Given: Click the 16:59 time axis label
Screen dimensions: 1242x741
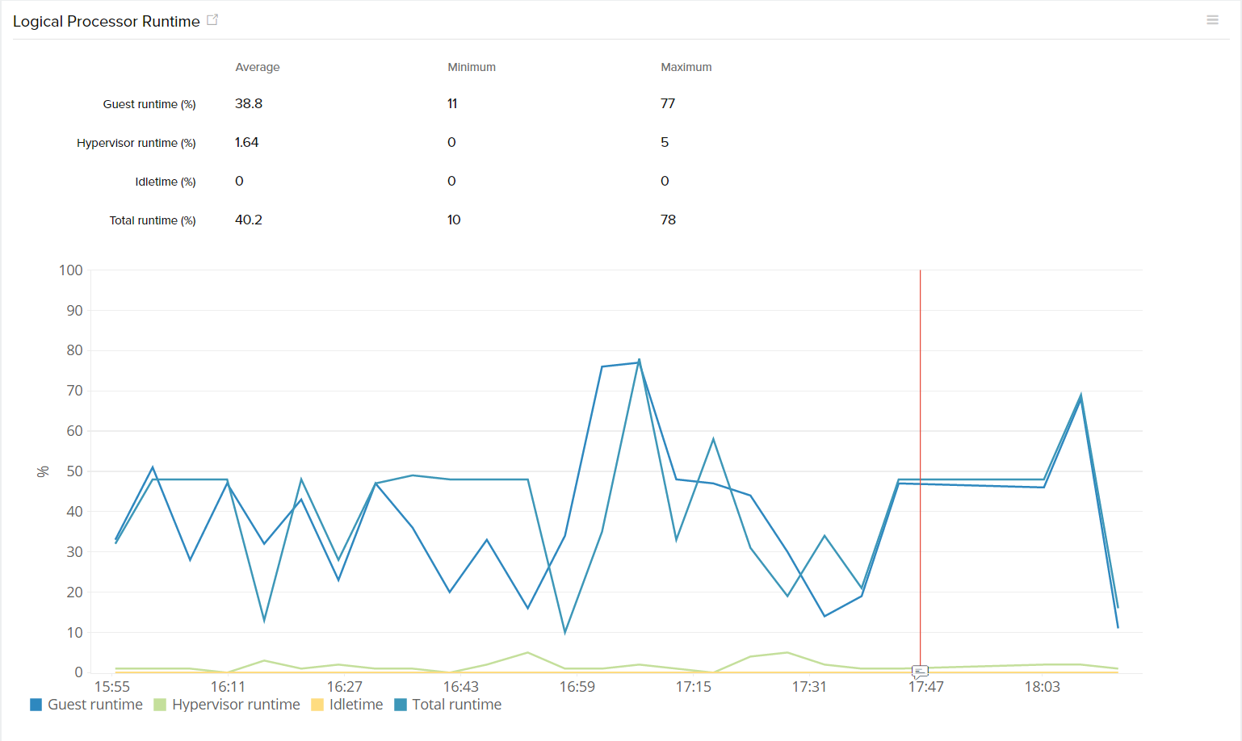Looking at the screenshot, I should tap(577, 687).
